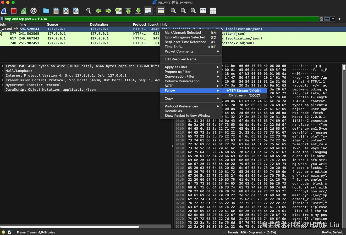346x235 pixels.
Task: Select TCP Stream in Follow submenu
Action: pyautogui.click(x=244, y=95)
